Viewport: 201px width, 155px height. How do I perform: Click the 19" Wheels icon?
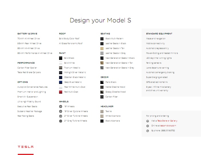61,107
